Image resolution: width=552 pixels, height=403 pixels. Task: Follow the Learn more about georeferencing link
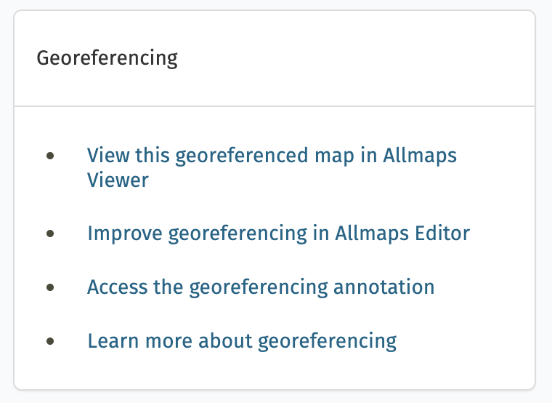coord(242,340)
